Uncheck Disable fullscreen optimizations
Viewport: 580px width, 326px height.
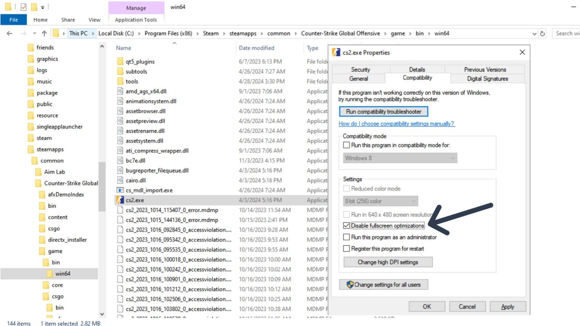346,226
